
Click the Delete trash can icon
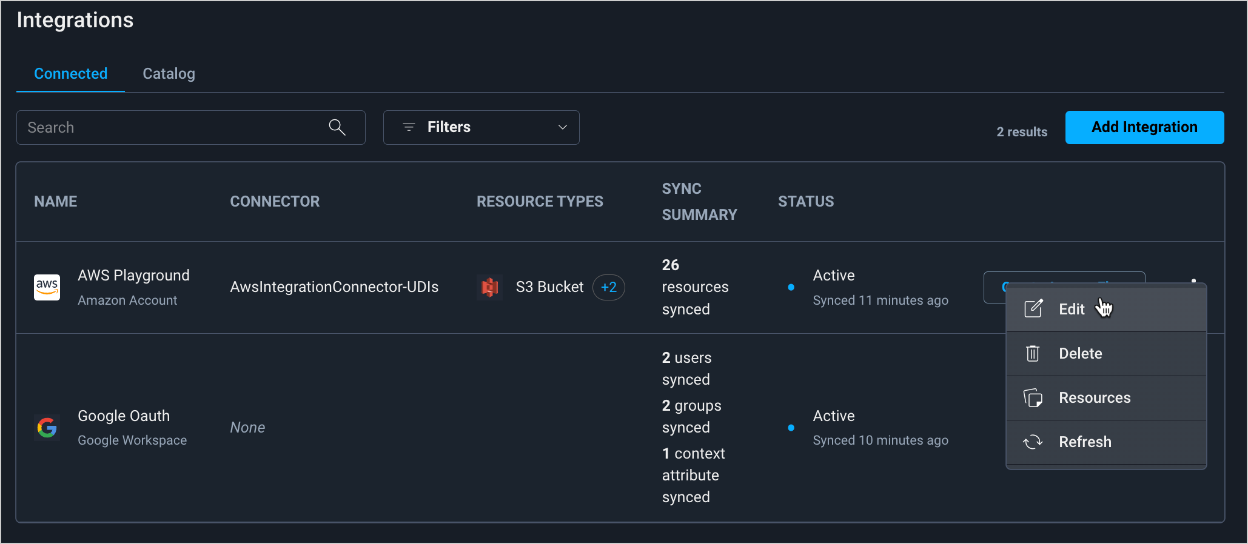click(x=1033, y=353)
